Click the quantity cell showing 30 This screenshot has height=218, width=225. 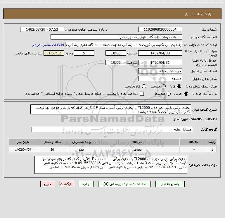pos(52,150)
